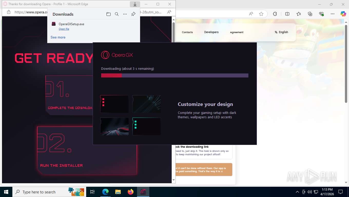This screenshot has height=197, width=349.
Task: Select the red LED accent theme thumbnail
Action: pos(114,104)
